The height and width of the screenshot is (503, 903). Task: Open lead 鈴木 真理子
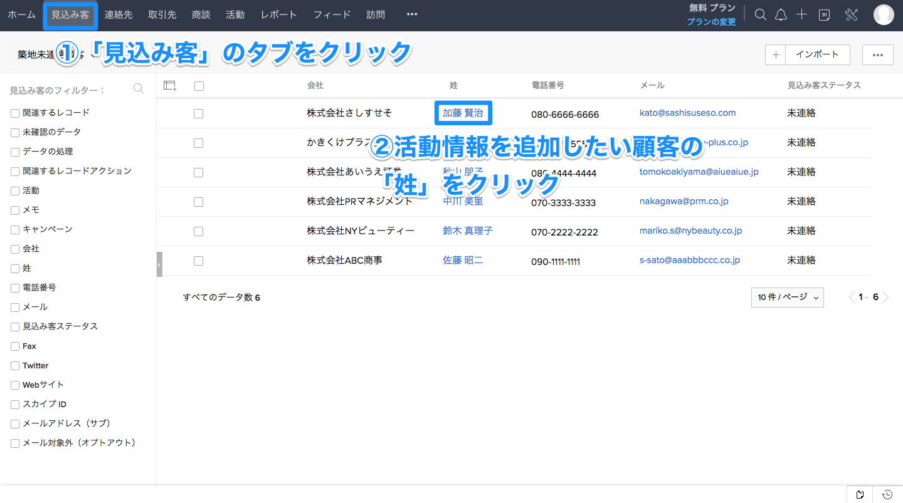tap(468, 231)
